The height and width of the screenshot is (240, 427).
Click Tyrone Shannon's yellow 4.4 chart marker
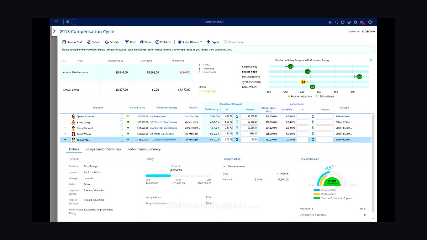tap(303, 82)
